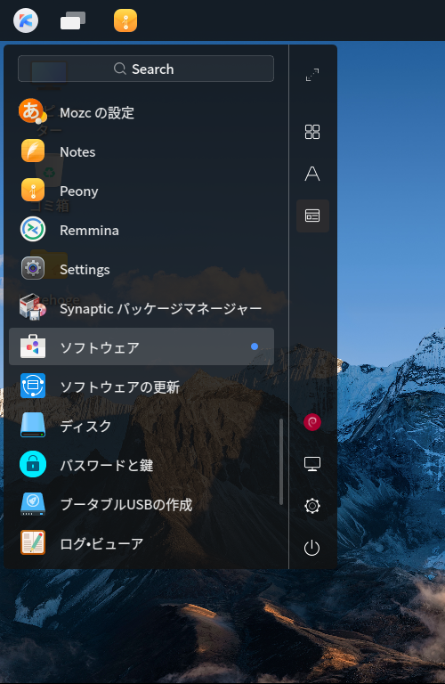The image size is (445, 684).
Task: Open the Settings gear app icon
Action: point(33,268)
